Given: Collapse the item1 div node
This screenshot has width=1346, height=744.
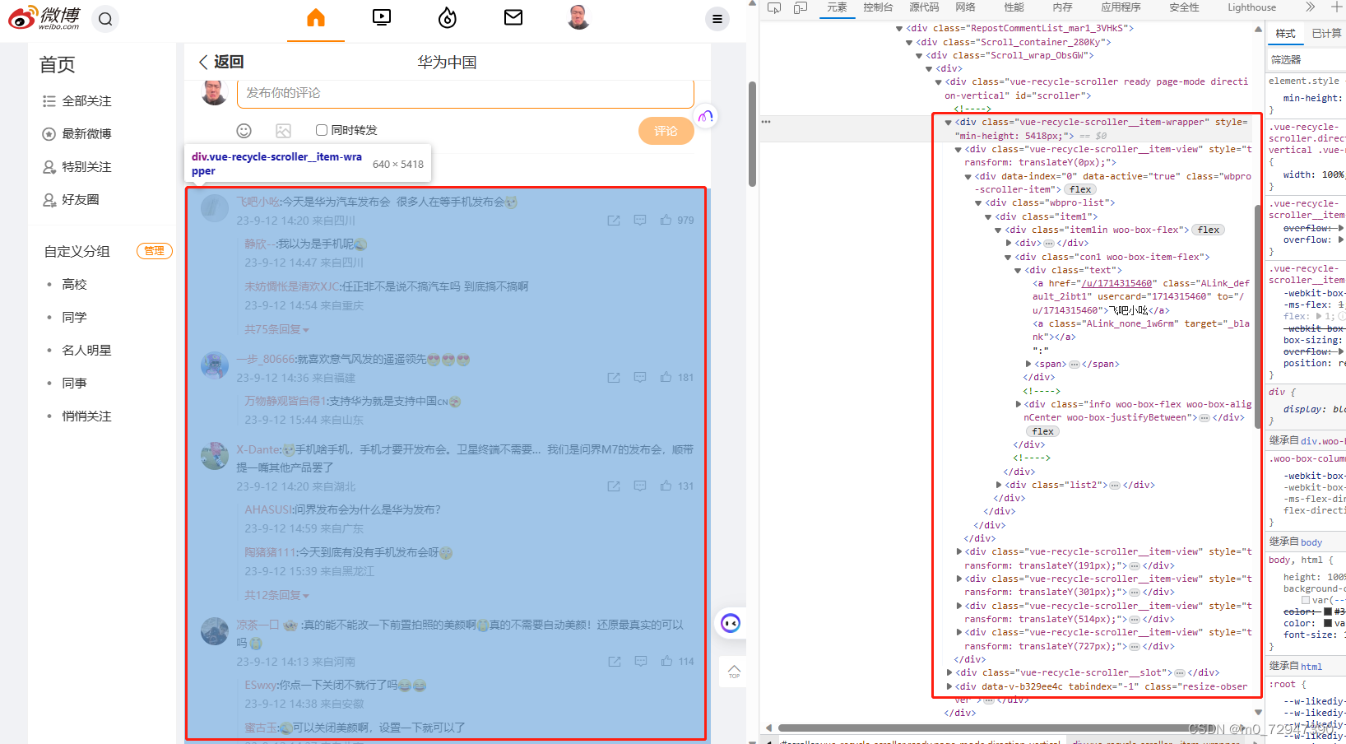Looking at the screenshot, I should point(988,216).
